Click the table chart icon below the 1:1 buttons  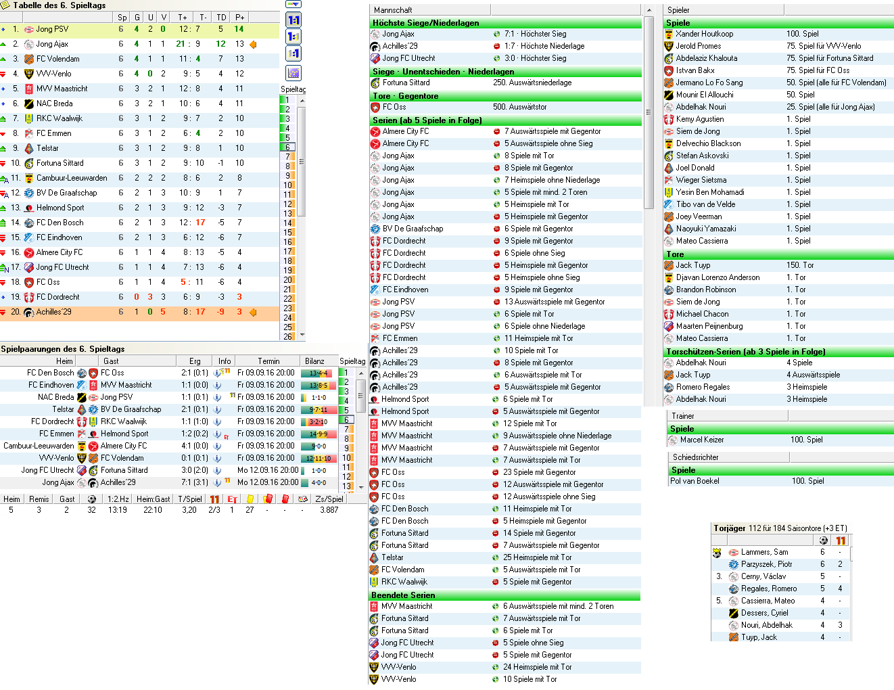click(x=293, y=72)
